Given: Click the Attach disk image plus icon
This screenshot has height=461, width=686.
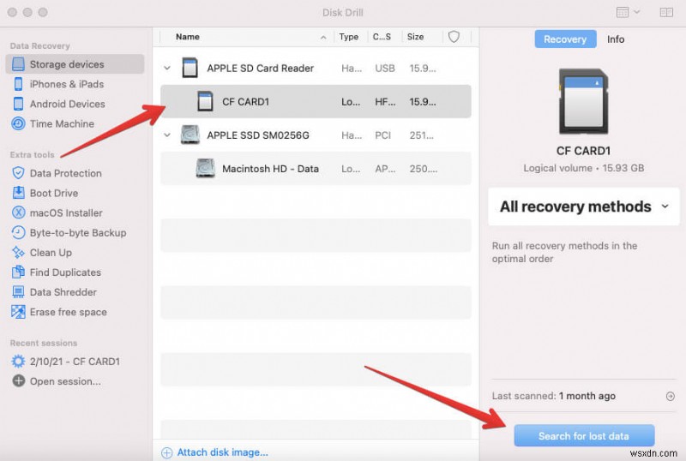Looking at the screenshot, I should click(x=166, y=452).
